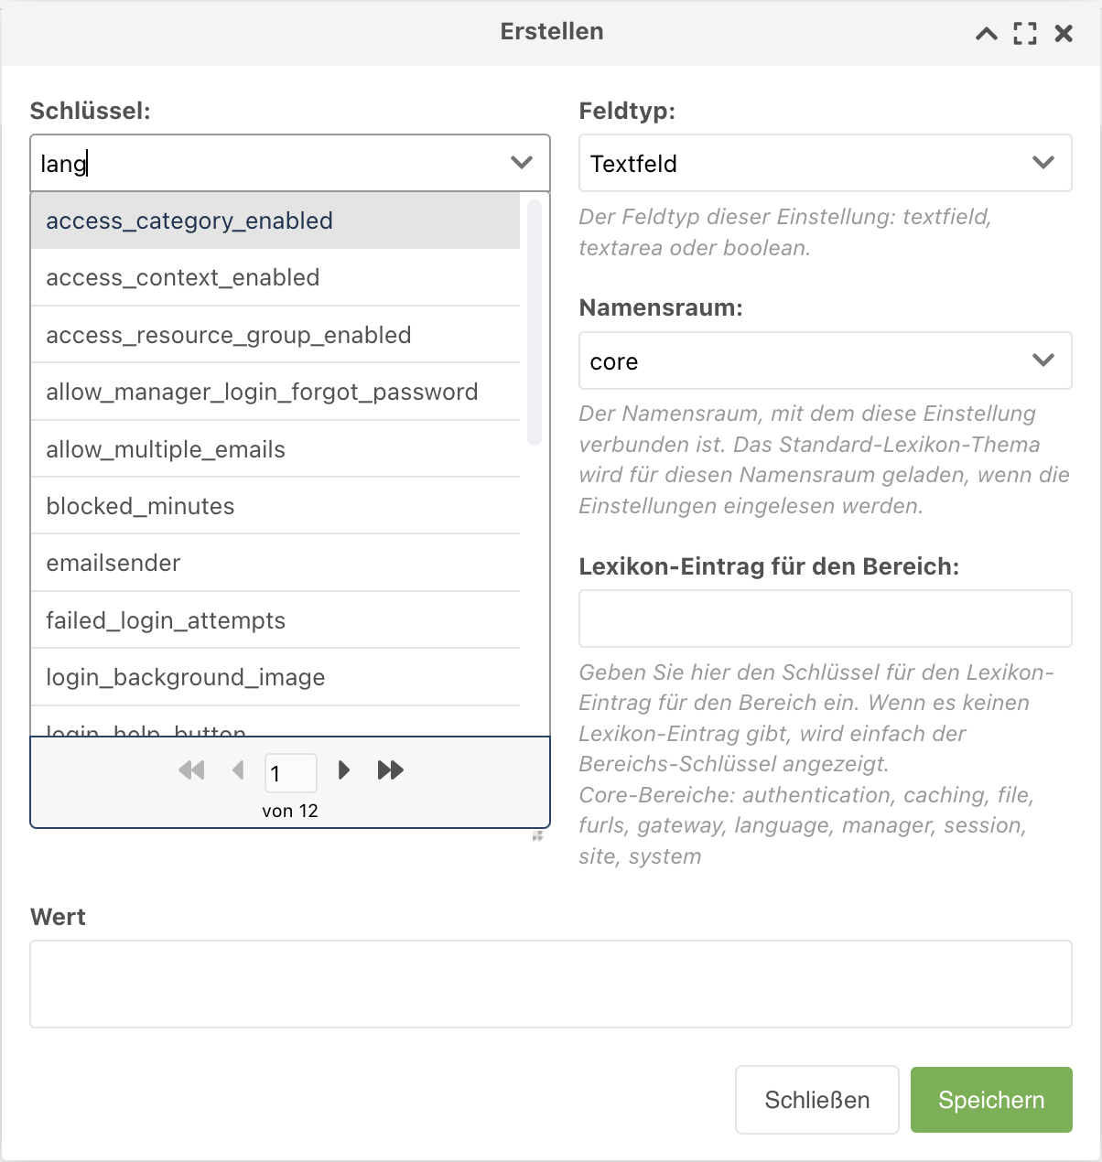Image resolution: width=1102 pixels, height=1162 pixels.
Task: Click the Lexikon-Eintrag für den Bereich field
Action: tap(826, 619)
